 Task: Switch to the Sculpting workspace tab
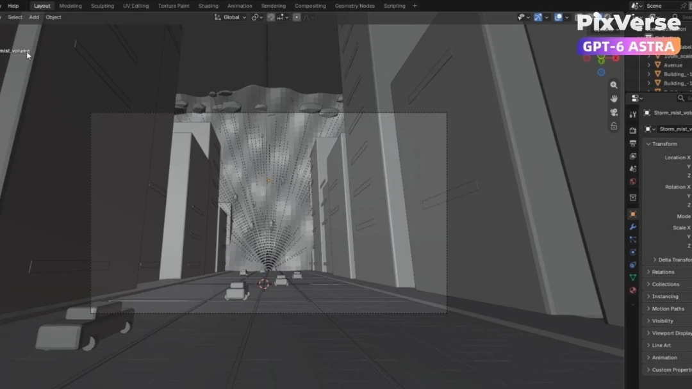coord(103,6)
